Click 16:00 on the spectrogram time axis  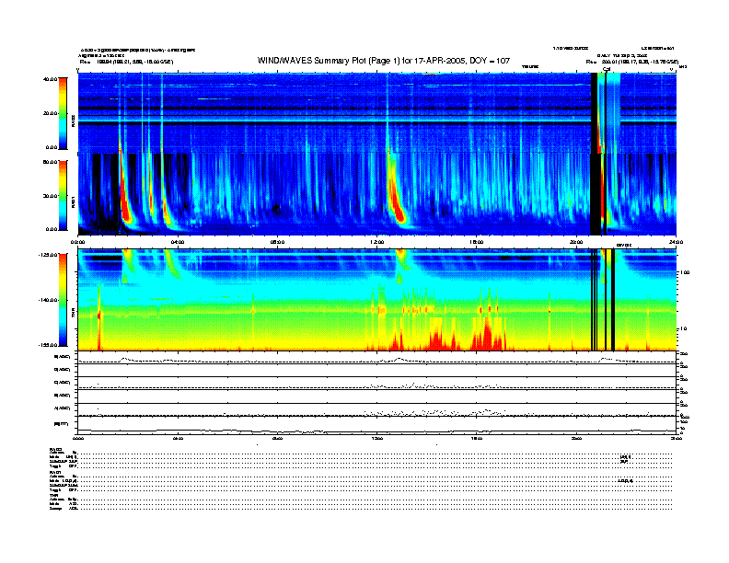pos(477,242)
